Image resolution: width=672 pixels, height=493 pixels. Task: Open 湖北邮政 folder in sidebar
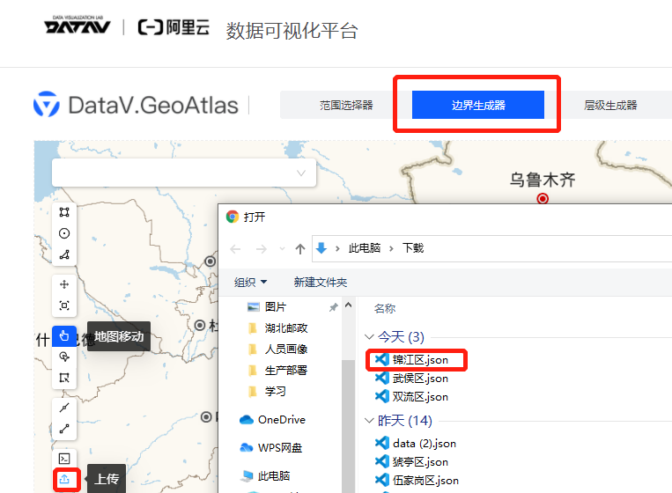[277, 328]
